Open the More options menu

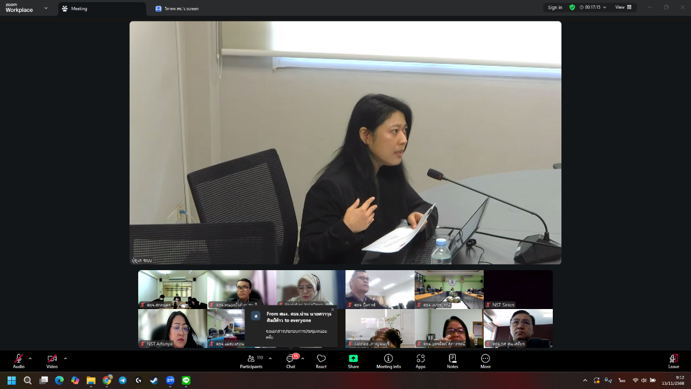pyautogui.click(x=485, y=361)
